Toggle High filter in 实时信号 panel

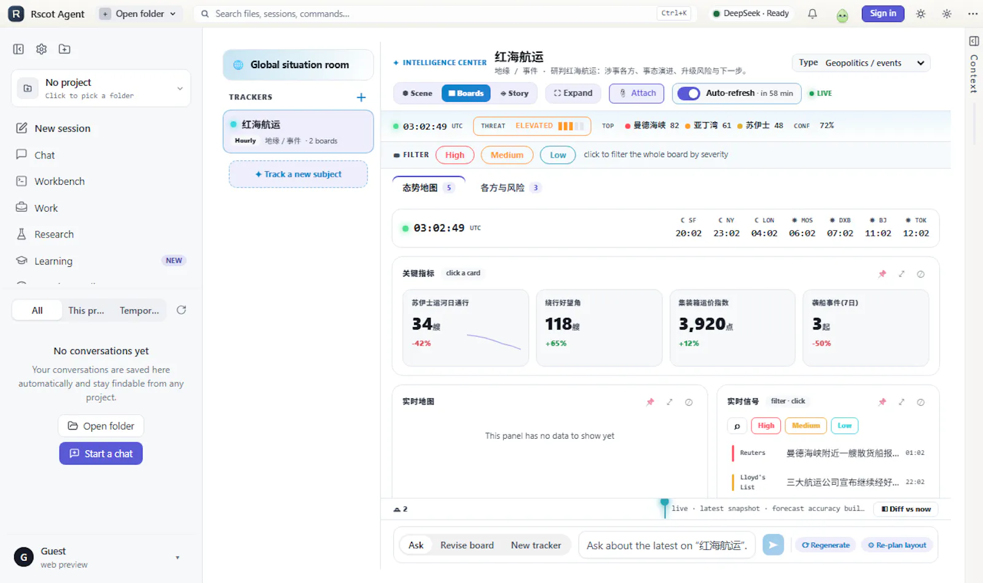point(766,426)
